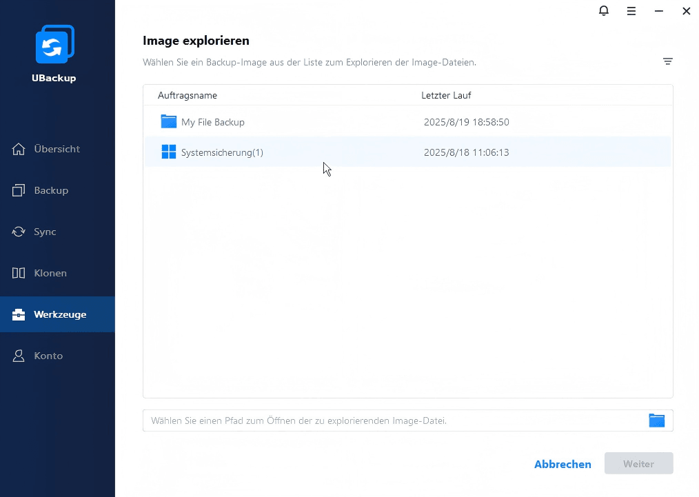
Task: Open the Backup section in sidebar
Action: tap(51, 190)
